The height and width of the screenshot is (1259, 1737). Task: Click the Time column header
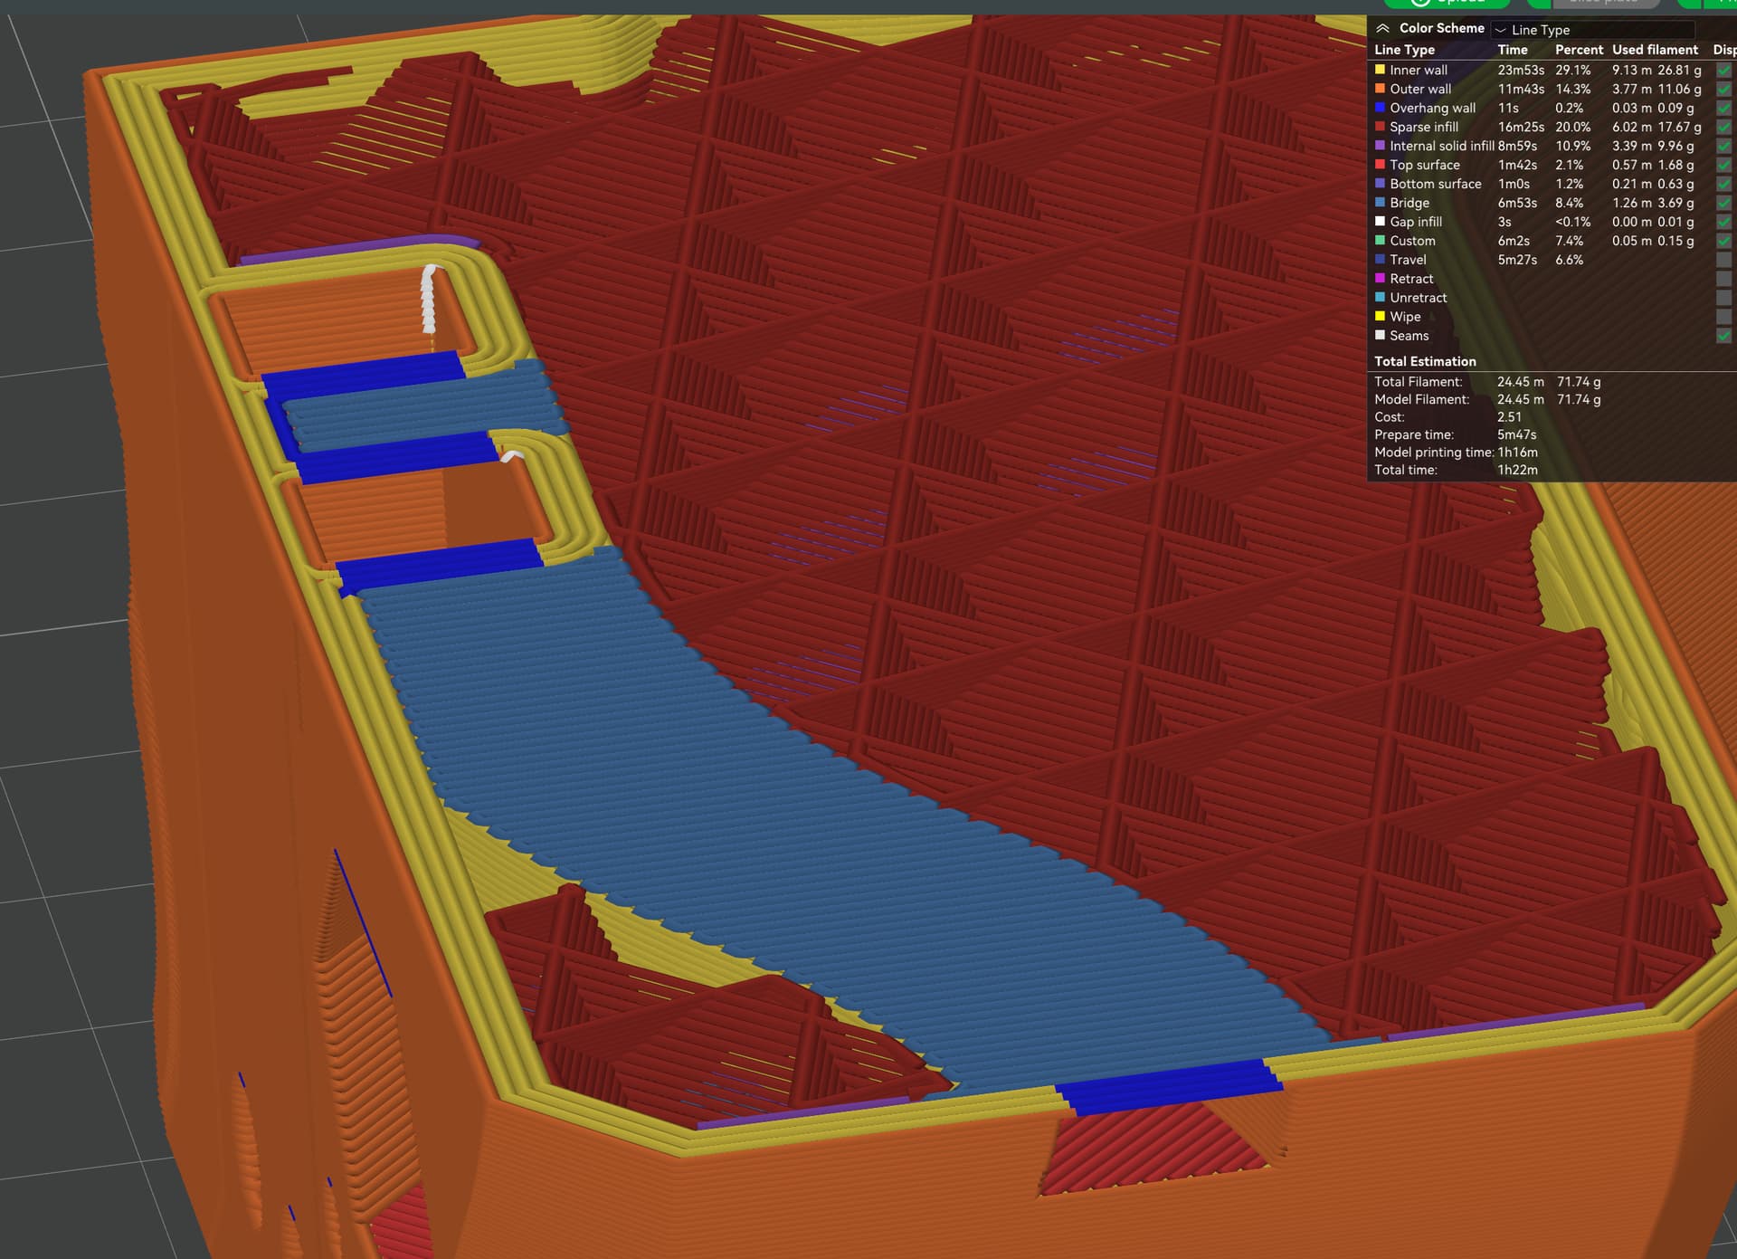click(x=1512, y=50)
